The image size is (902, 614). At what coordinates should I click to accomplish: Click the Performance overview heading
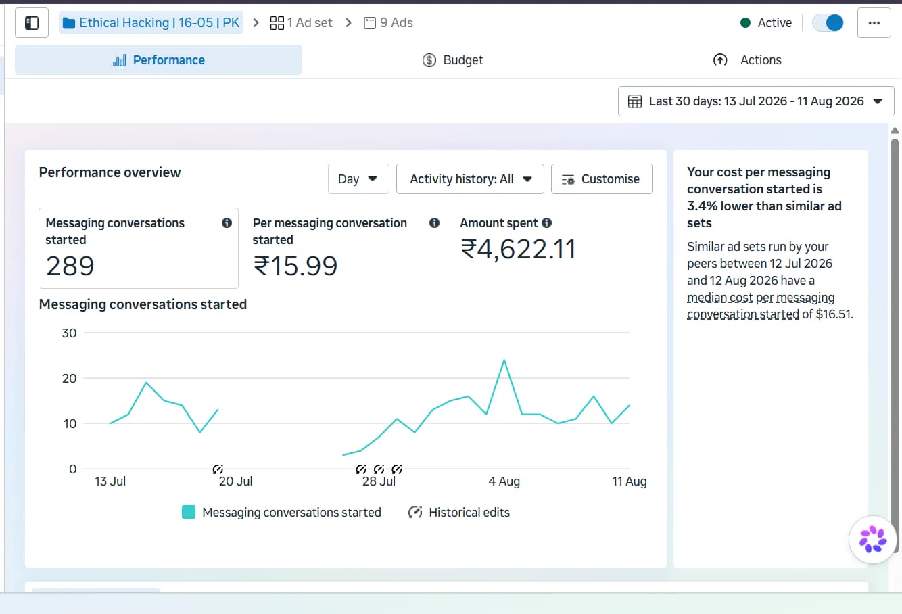coord(110,172)
